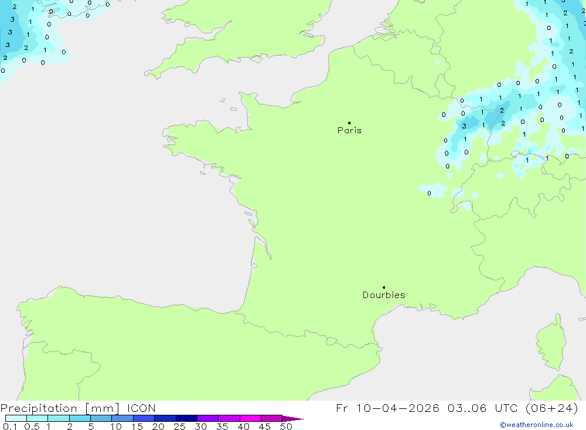Image resolution: width=586 pixels, height=430 pixels.
Task: Click the Paris city label
Action: click(349, 130)
